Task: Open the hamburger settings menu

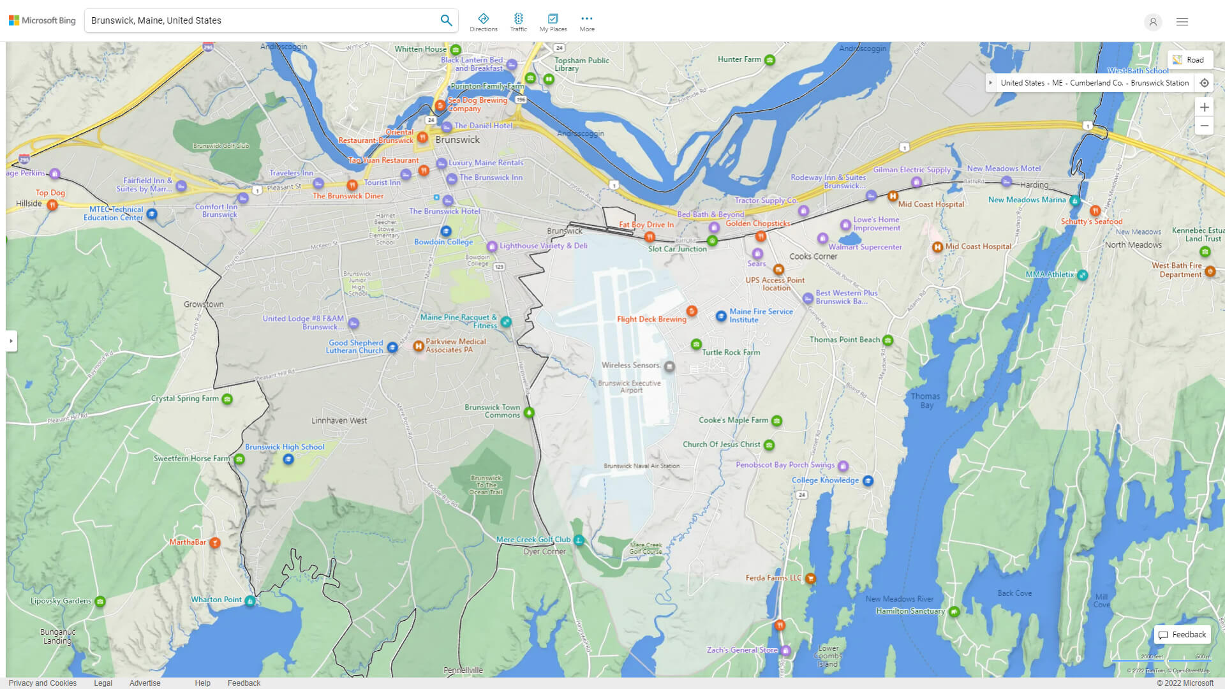Action: (1182, 22)
